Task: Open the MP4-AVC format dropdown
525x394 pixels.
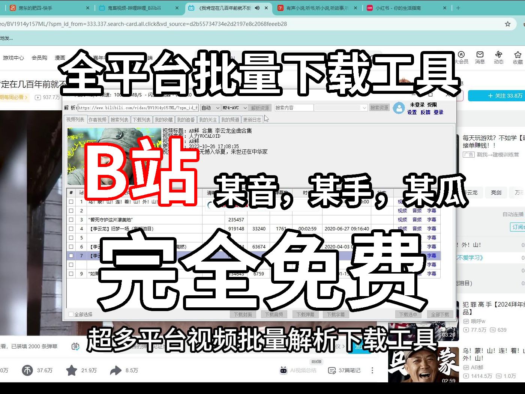Action: pyautogui.click(x=235, y=108)
